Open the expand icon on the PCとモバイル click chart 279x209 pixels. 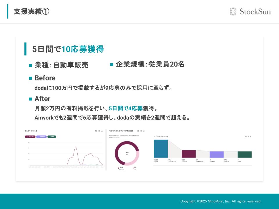[138, 131]
